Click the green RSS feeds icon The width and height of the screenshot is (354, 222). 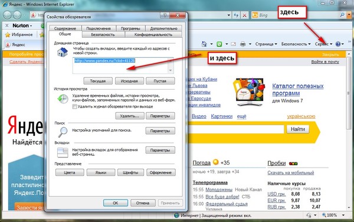coord(219,44)
